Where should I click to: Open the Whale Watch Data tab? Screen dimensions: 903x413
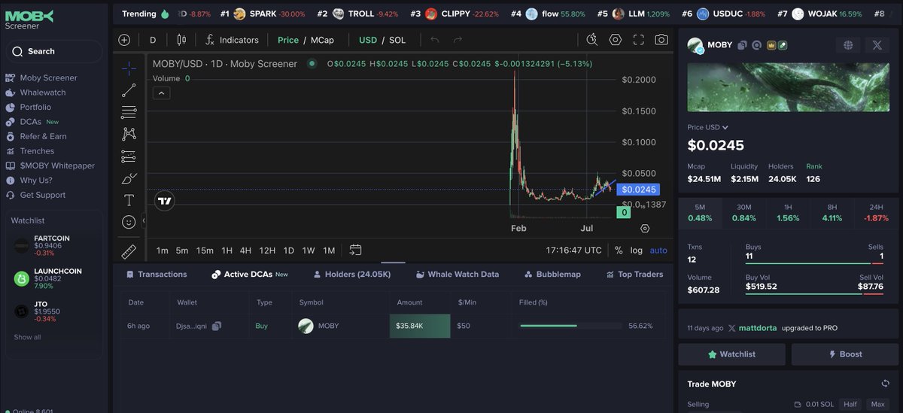[x=458, y=275]
